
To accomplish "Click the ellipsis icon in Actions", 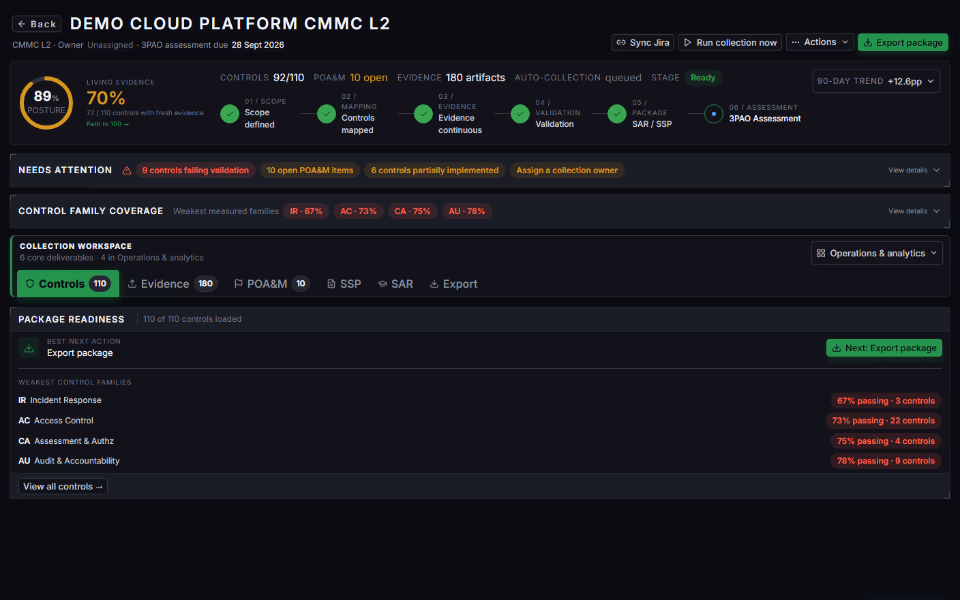I will point(796,42).
